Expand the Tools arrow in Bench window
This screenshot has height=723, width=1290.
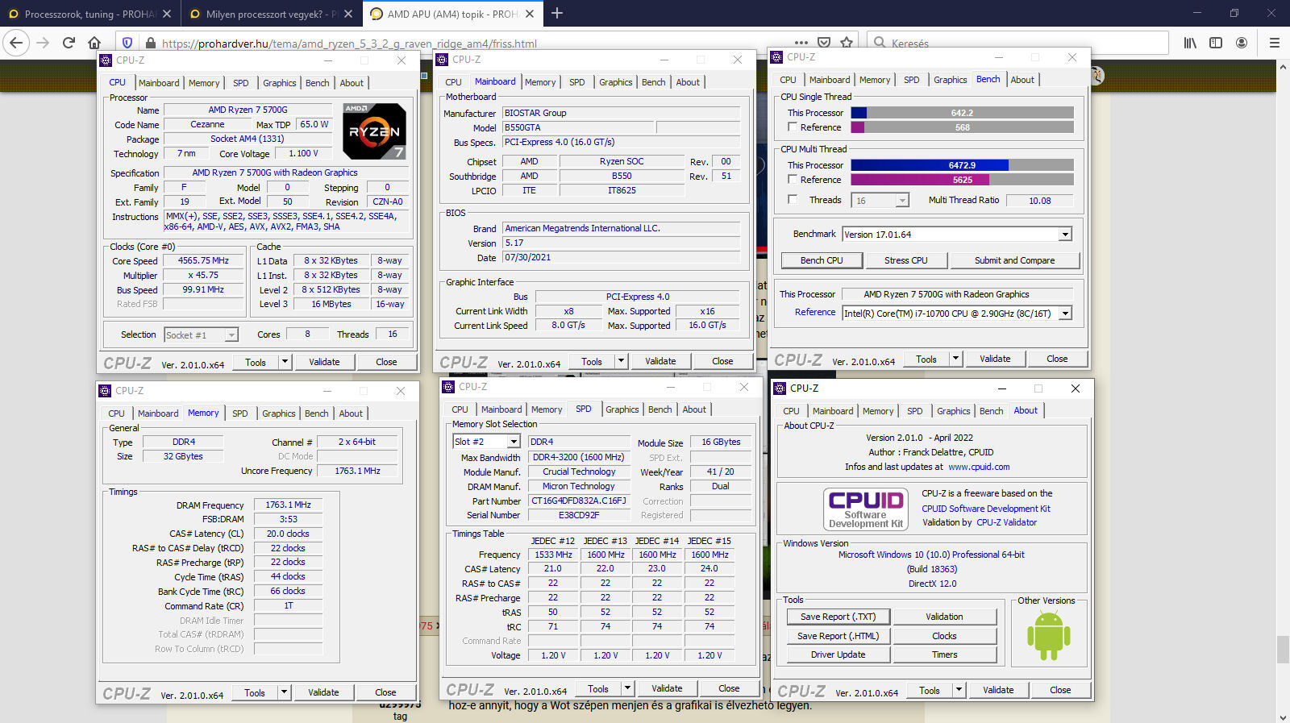[x=955, y=359]
